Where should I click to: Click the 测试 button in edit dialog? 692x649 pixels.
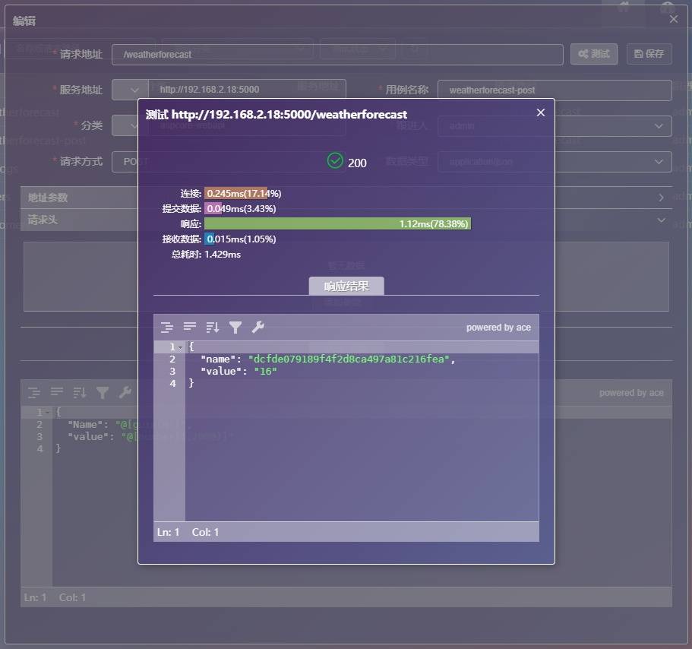[594, 54]
